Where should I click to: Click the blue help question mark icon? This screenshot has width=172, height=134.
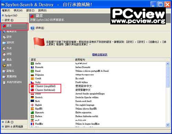(x=32, y=28)
